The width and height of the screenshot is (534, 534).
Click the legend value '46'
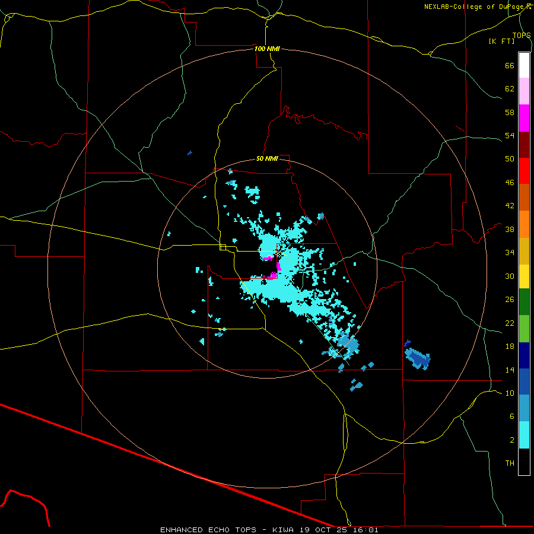coord(510,182)
